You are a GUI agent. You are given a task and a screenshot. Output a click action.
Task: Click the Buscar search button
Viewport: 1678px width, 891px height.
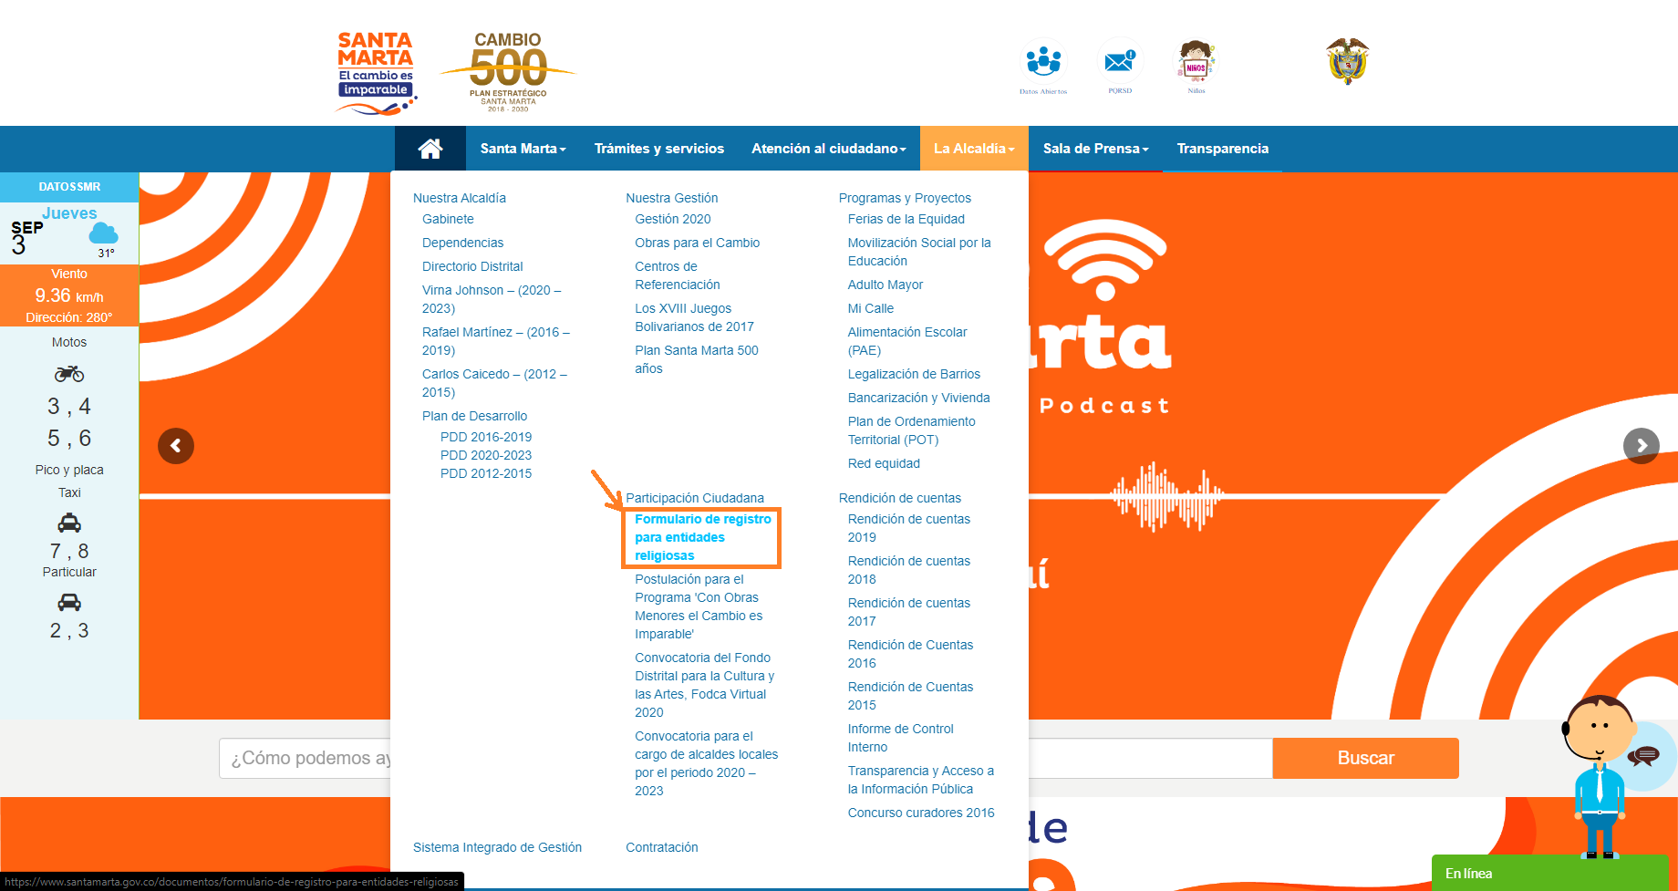[x=1365, y=758]
